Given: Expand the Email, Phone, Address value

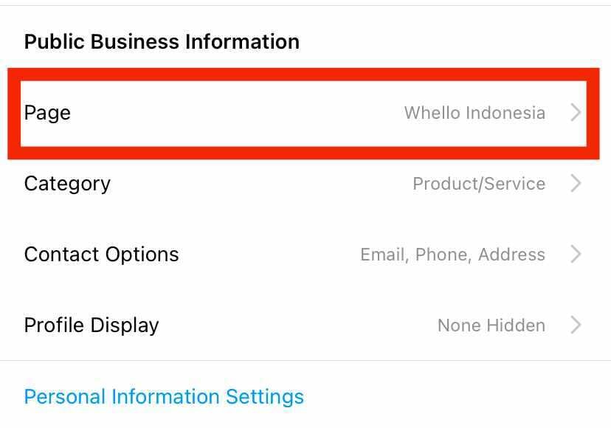Looking at the screenshot, I should 452,255.
